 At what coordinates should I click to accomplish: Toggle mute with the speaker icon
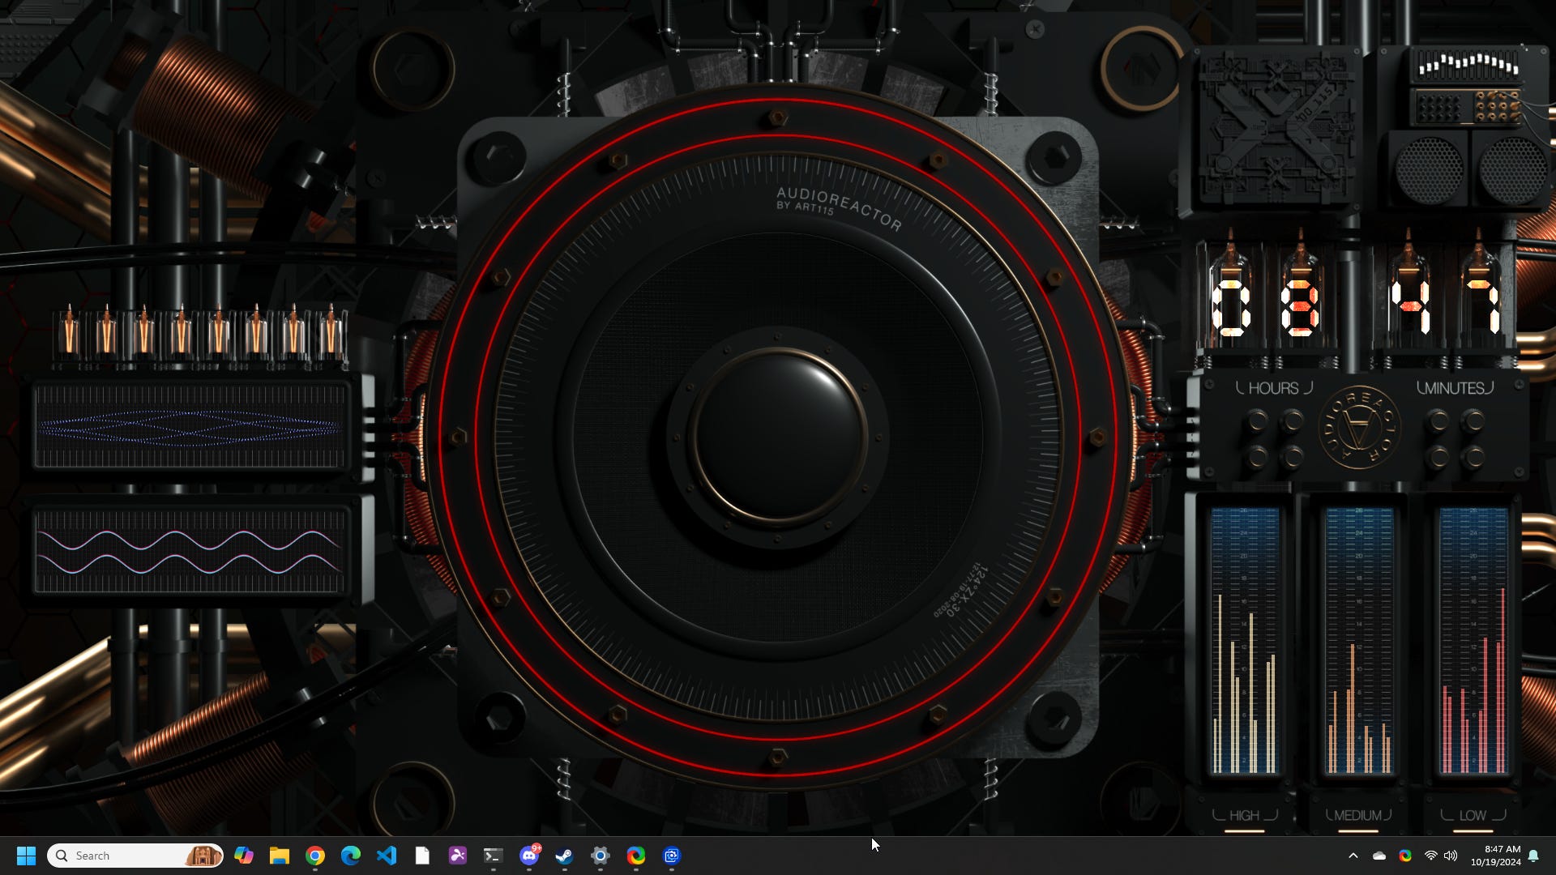1451,856
